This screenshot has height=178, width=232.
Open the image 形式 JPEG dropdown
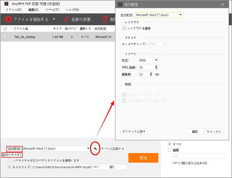[148, 60]
